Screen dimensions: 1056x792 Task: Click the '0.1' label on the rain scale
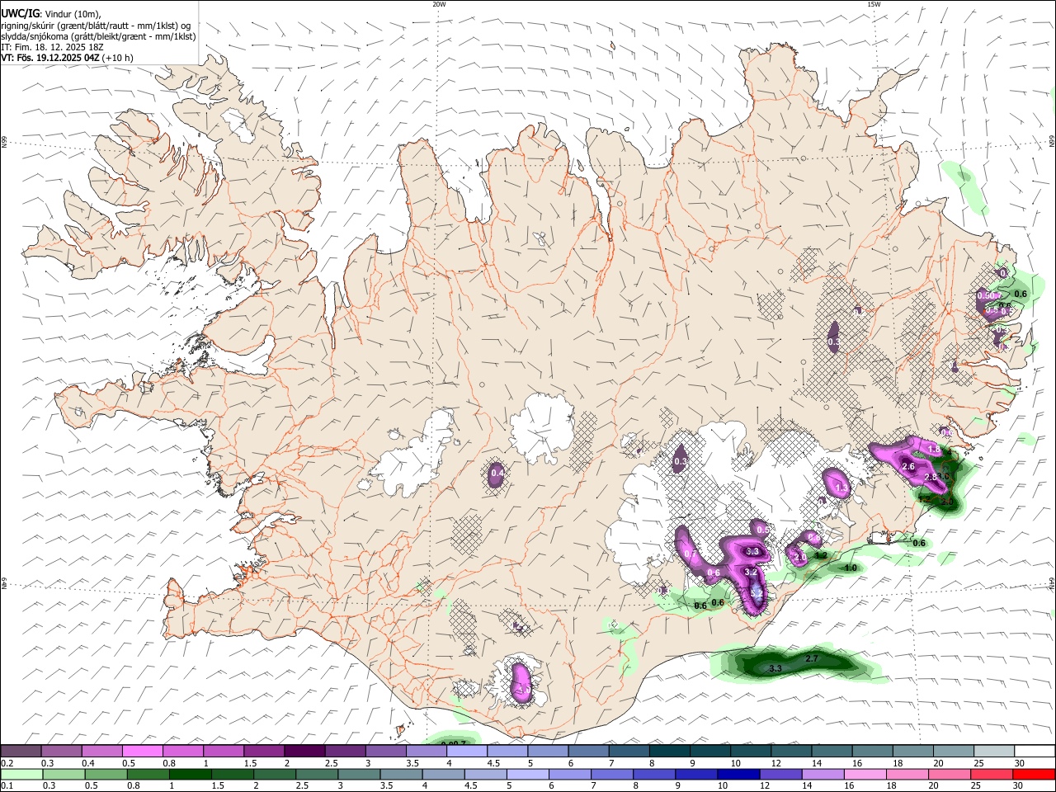point(7,786)
